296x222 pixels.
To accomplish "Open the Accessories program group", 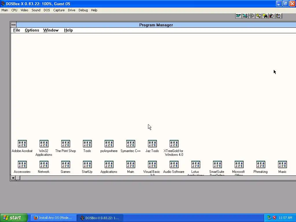I will 22,164.
